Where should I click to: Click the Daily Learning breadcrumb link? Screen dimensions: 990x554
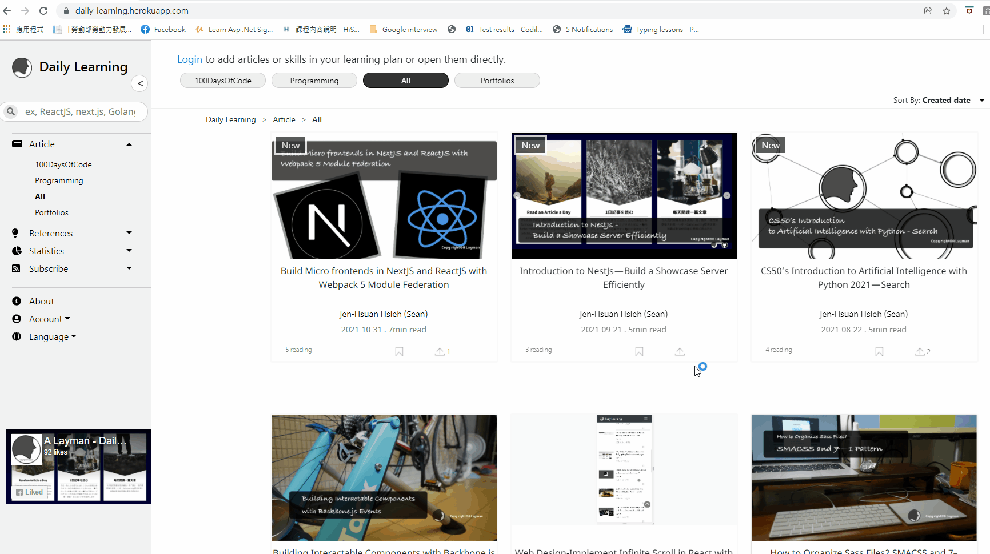pyautogui.click(x=231, y=119)
